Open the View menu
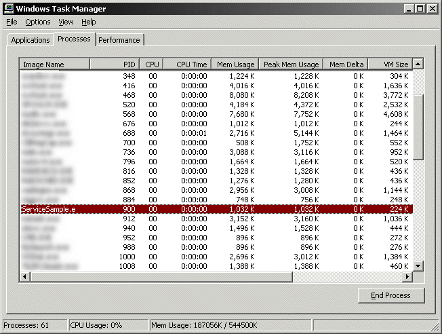The width and height of the screenshot is (442, 334). (66, 22)
